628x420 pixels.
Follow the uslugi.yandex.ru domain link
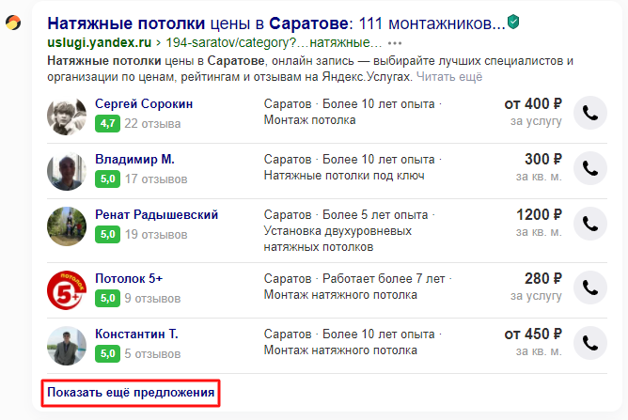(x=100, y=42)
